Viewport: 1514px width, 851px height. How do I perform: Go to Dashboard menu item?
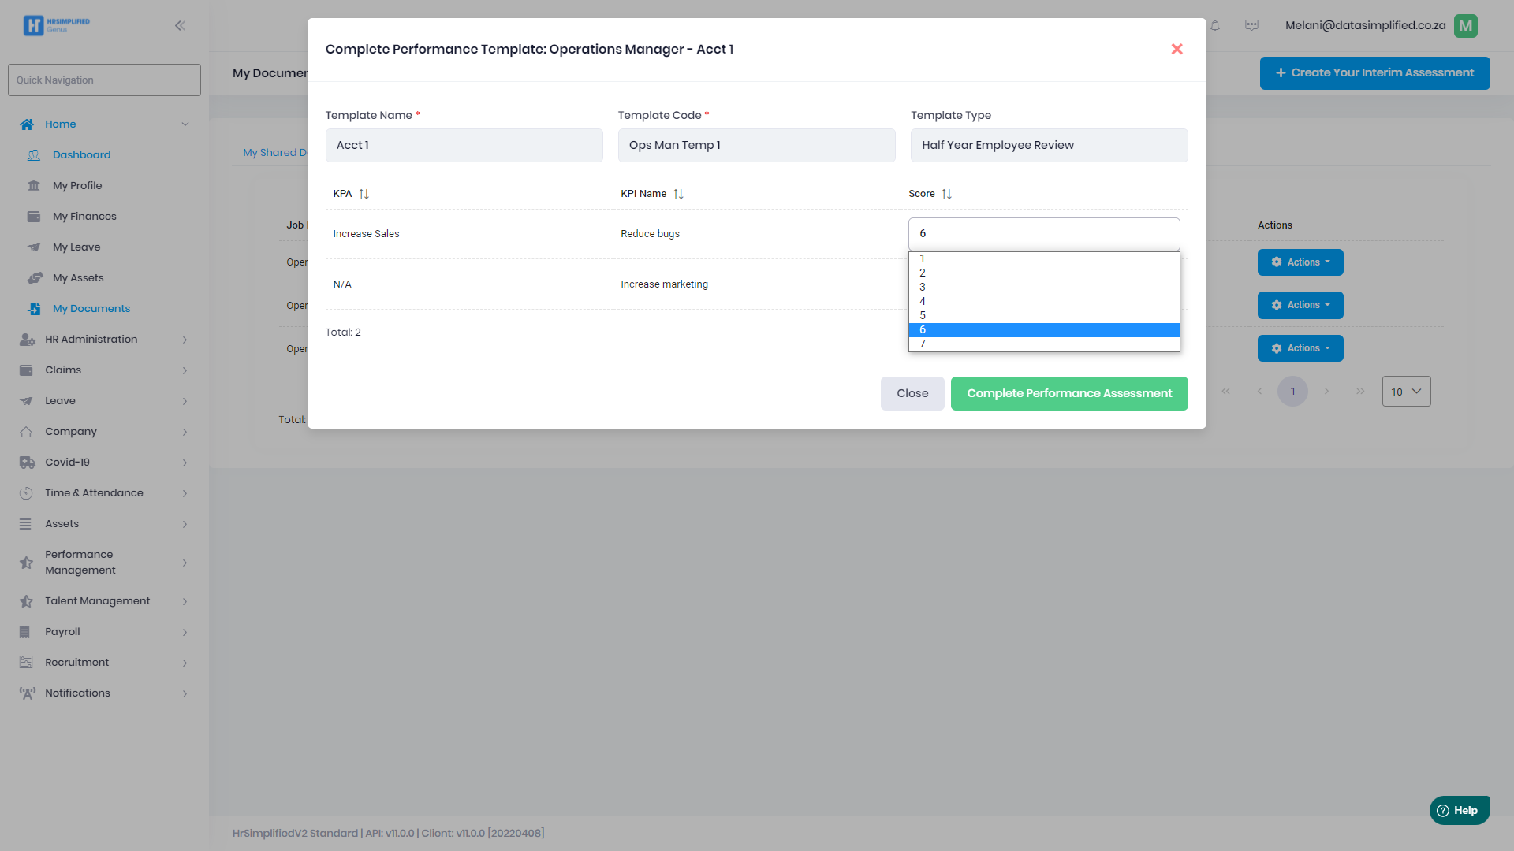pos(81,155)
